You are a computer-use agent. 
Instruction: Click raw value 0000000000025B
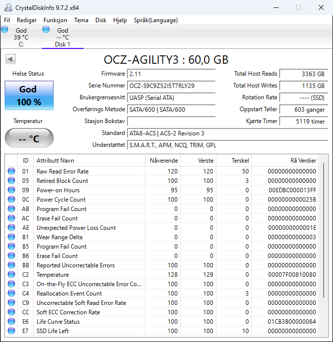(x=292, y=200)
